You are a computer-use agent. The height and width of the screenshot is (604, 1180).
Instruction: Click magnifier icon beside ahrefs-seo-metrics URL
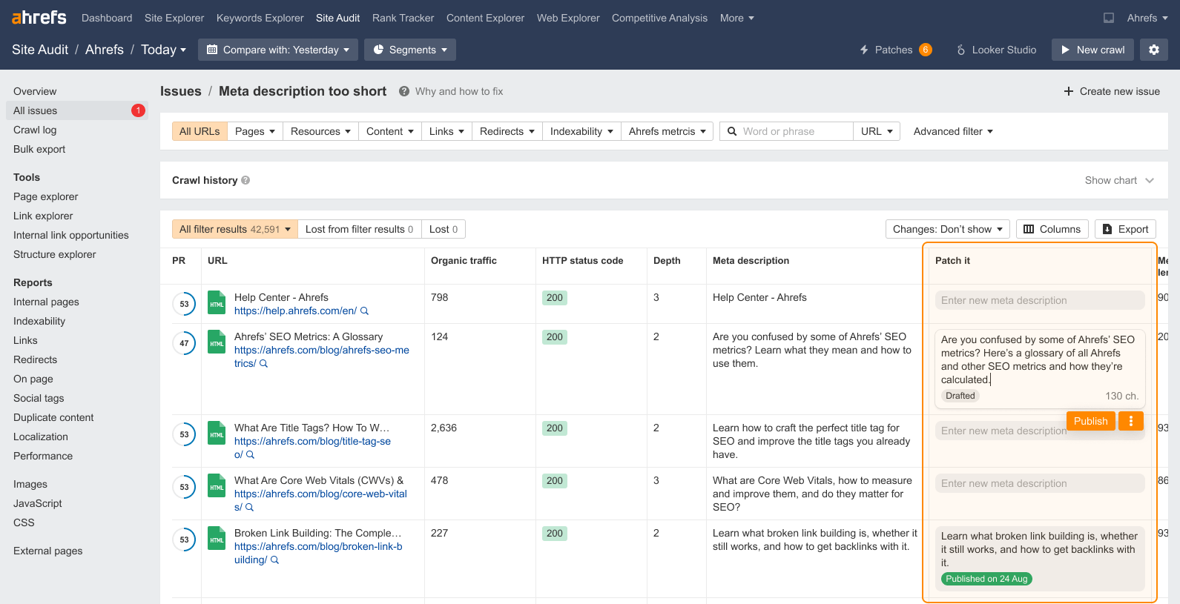263,364
